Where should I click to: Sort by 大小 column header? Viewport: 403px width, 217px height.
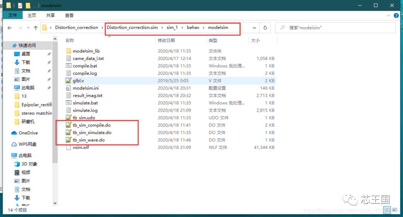click(255, 40)
